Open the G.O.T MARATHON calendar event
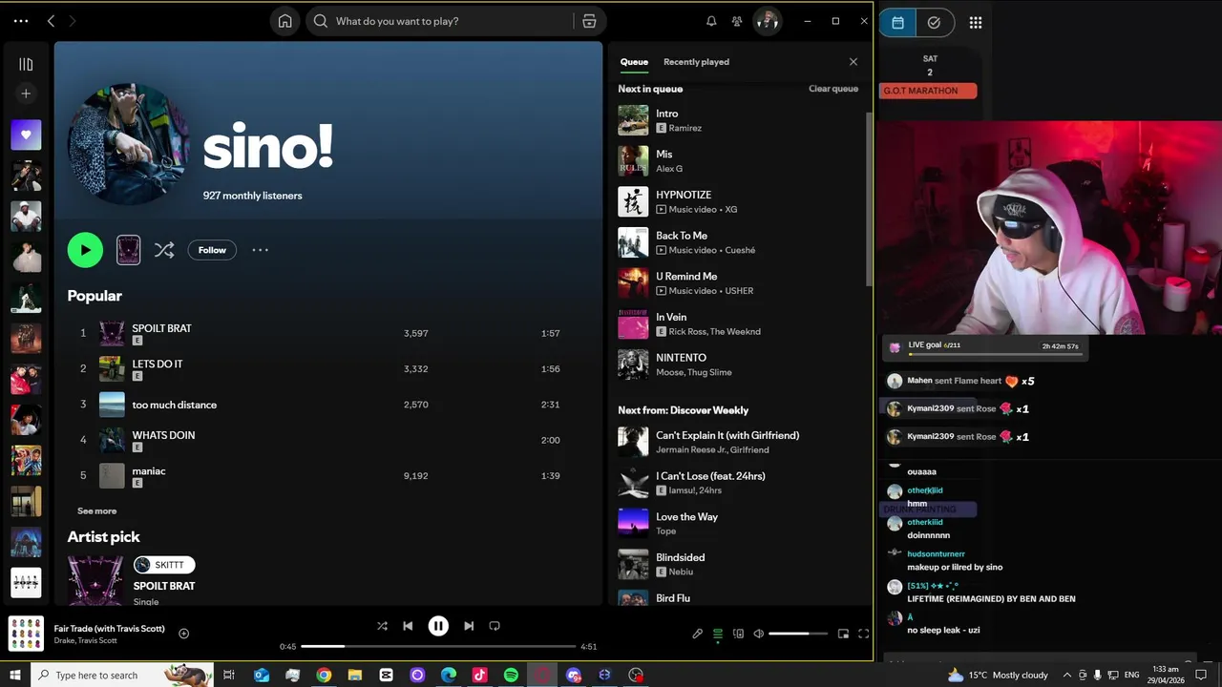Image resolution: width=1222 pixels, height=687 pixels. click(928, 91)
